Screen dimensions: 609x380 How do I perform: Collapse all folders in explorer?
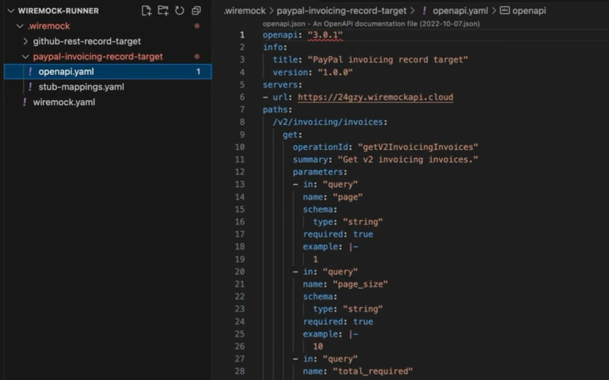[196, 11]
